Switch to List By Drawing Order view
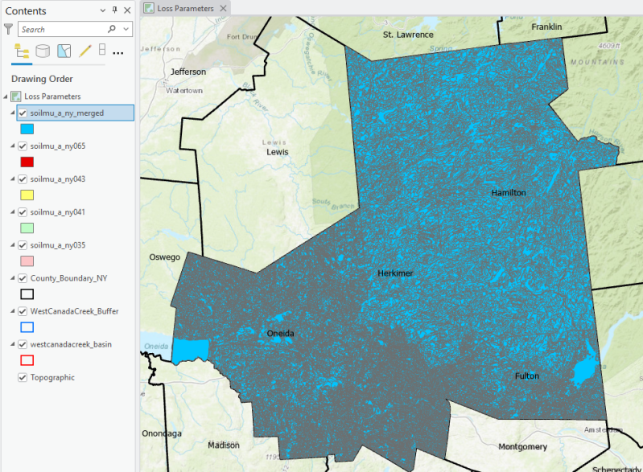Image resolution: width=643 pixels, height=472 pixels. coord(22,51)
